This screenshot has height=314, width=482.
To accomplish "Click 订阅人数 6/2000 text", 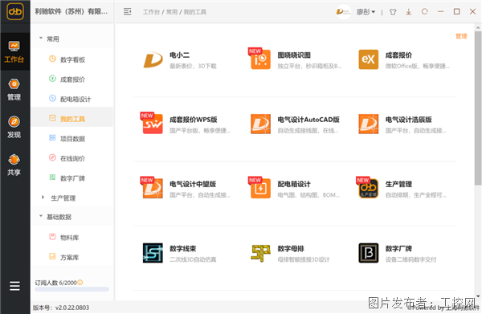I will (55, 283).
